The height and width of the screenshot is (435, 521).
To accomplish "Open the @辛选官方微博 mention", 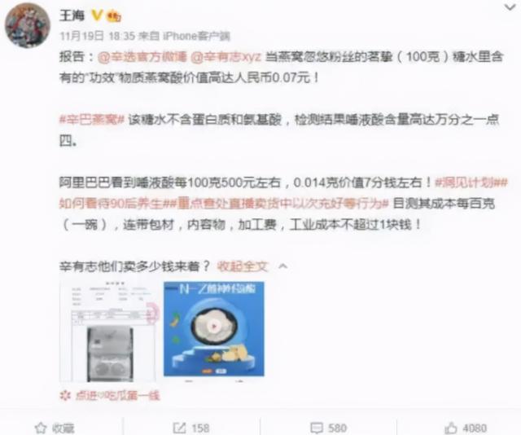I will click(x=142, y=56).
